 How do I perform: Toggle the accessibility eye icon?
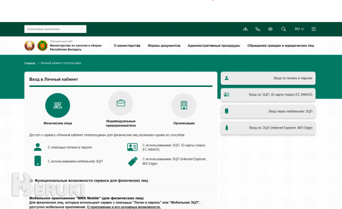[x=270, y=29]
